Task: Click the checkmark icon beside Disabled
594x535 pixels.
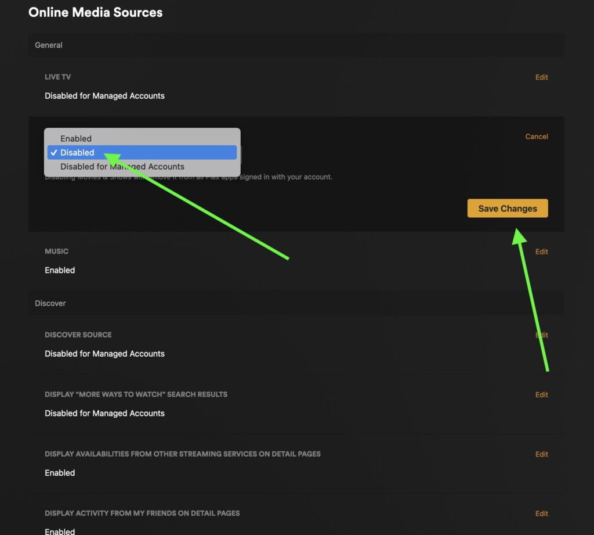Action: coord(54,153)
